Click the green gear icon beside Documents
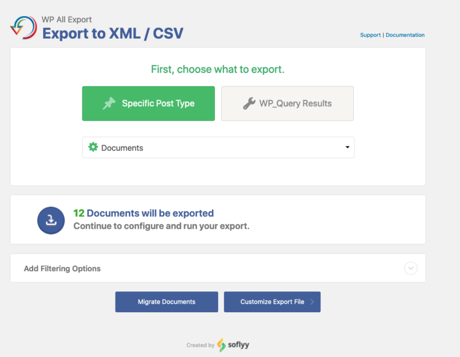Viewport: 460px width, 357px height. coord(93,147)
